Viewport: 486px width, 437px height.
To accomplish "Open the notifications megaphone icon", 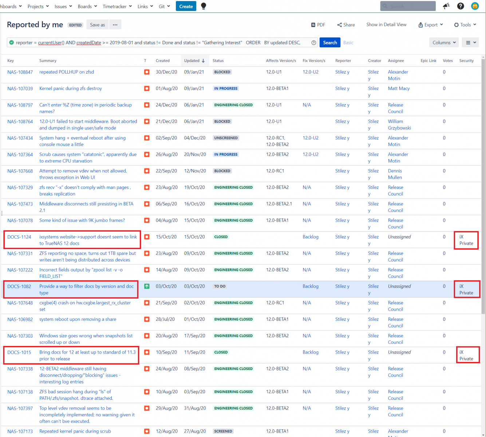I will (446, 6).
